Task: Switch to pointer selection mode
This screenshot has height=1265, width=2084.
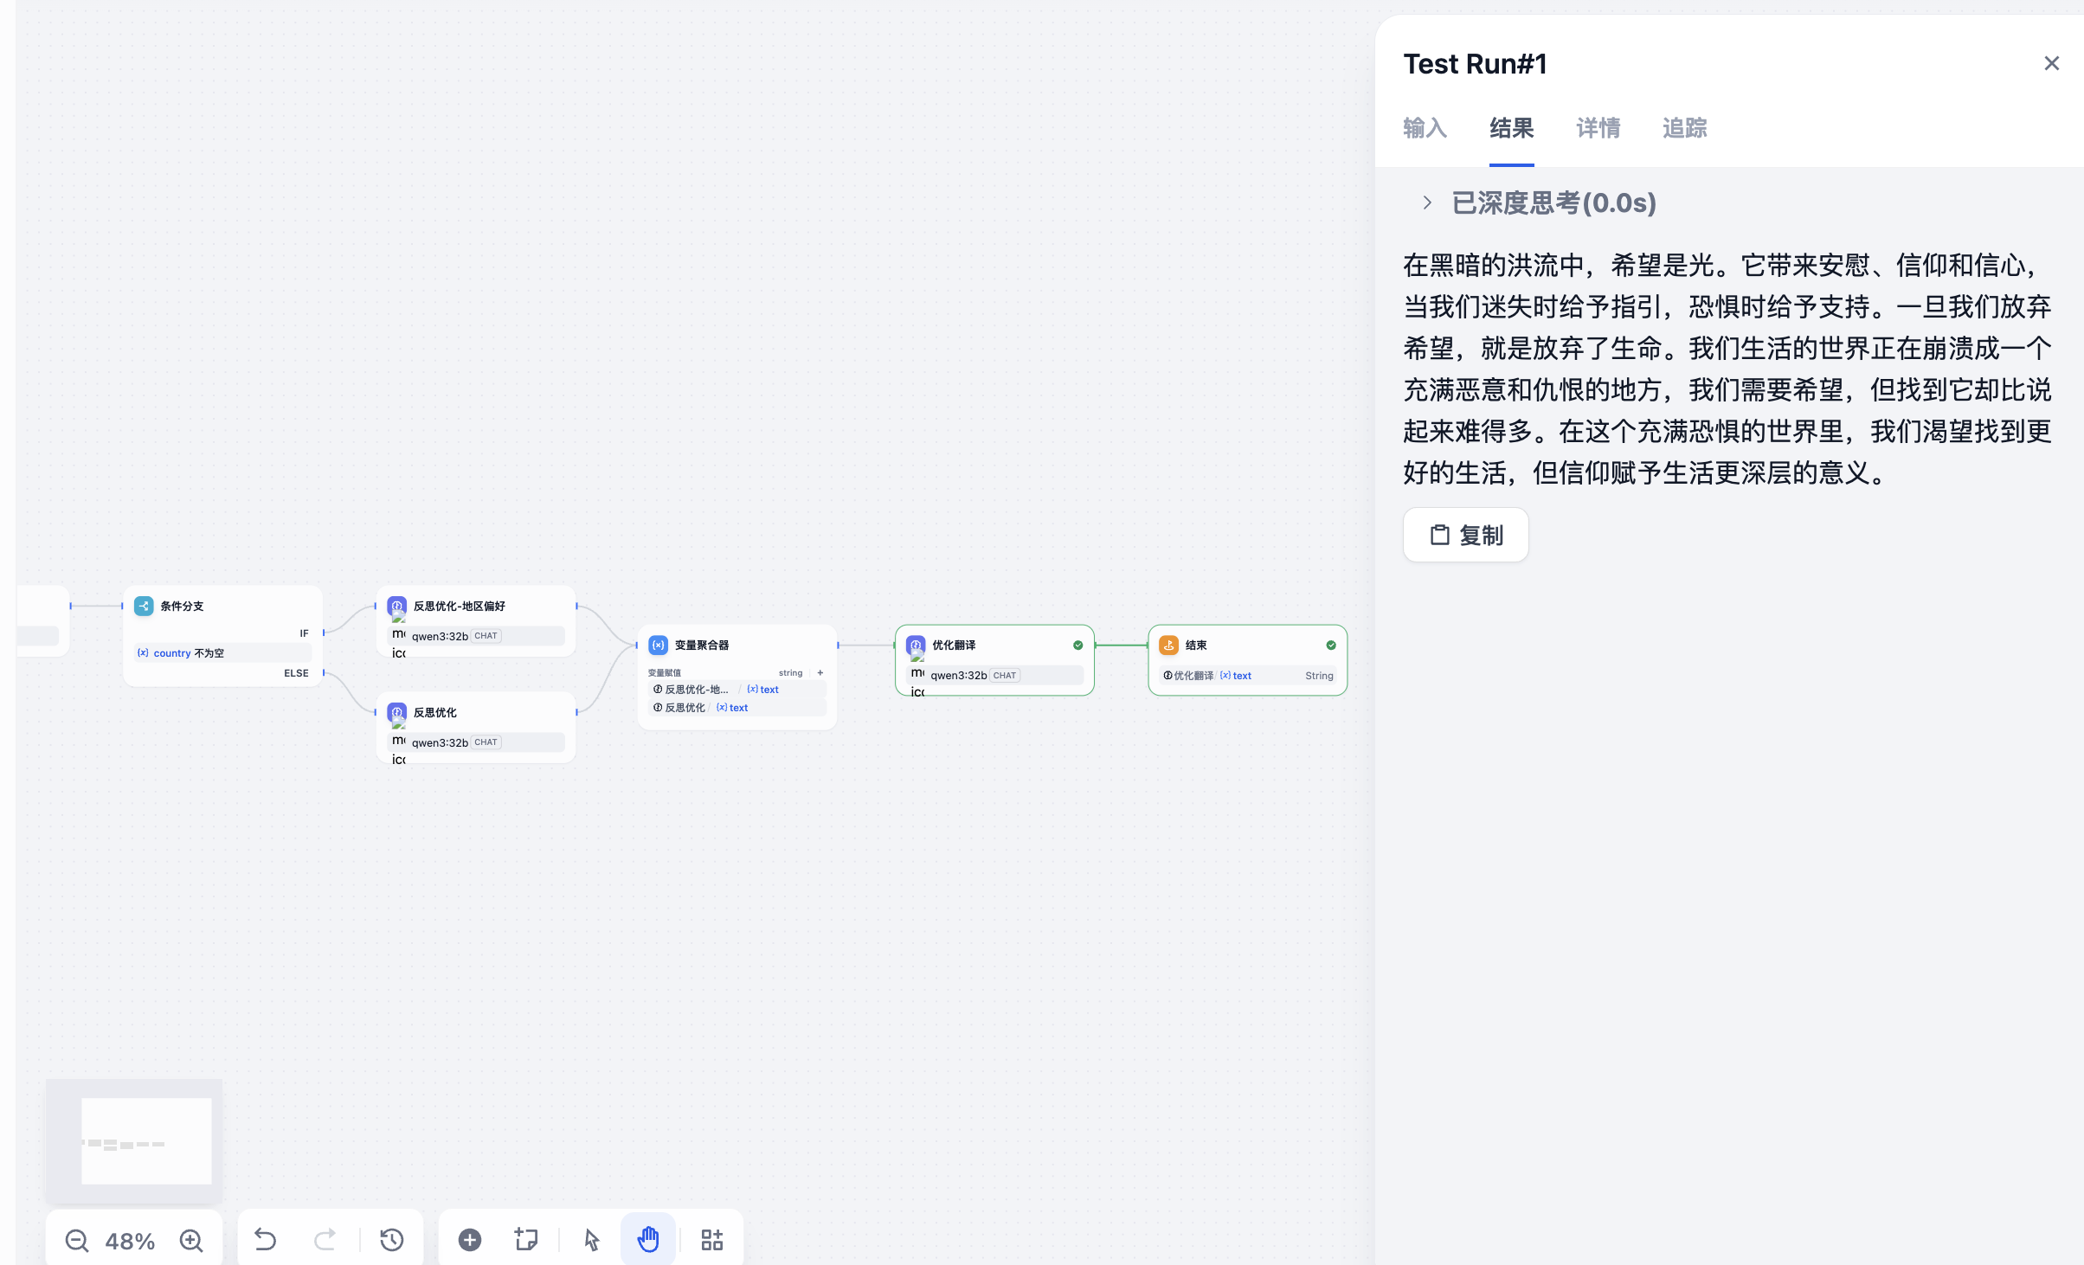Action: pyautogui.click(x=592, y=1240)
